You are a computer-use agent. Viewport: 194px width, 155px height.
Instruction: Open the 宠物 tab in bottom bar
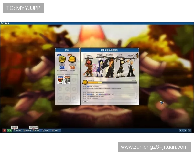pyautogui.click(x=55, y=130)
